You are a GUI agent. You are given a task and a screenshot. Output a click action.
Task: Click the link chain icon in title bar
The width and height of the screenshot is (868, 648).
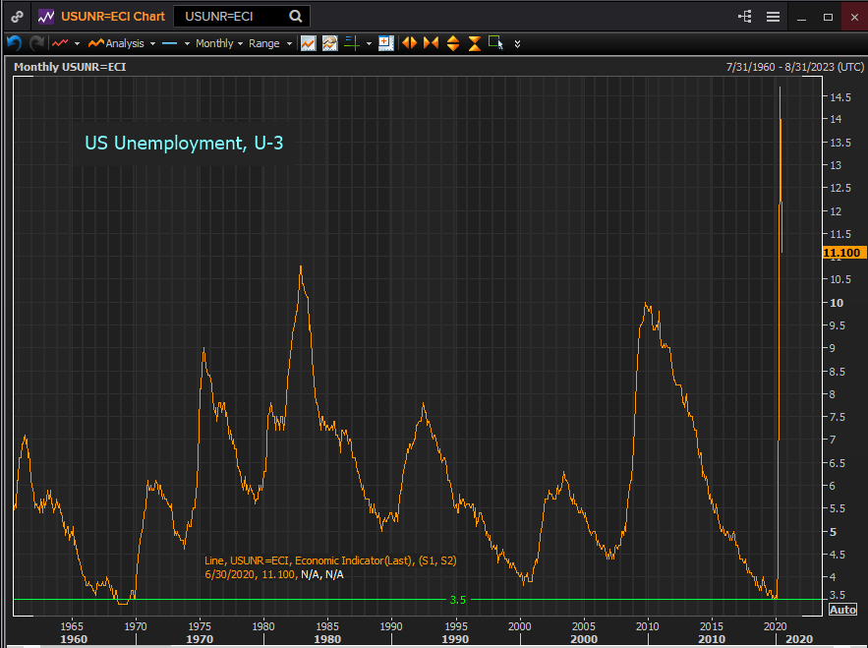click(17, 17)
